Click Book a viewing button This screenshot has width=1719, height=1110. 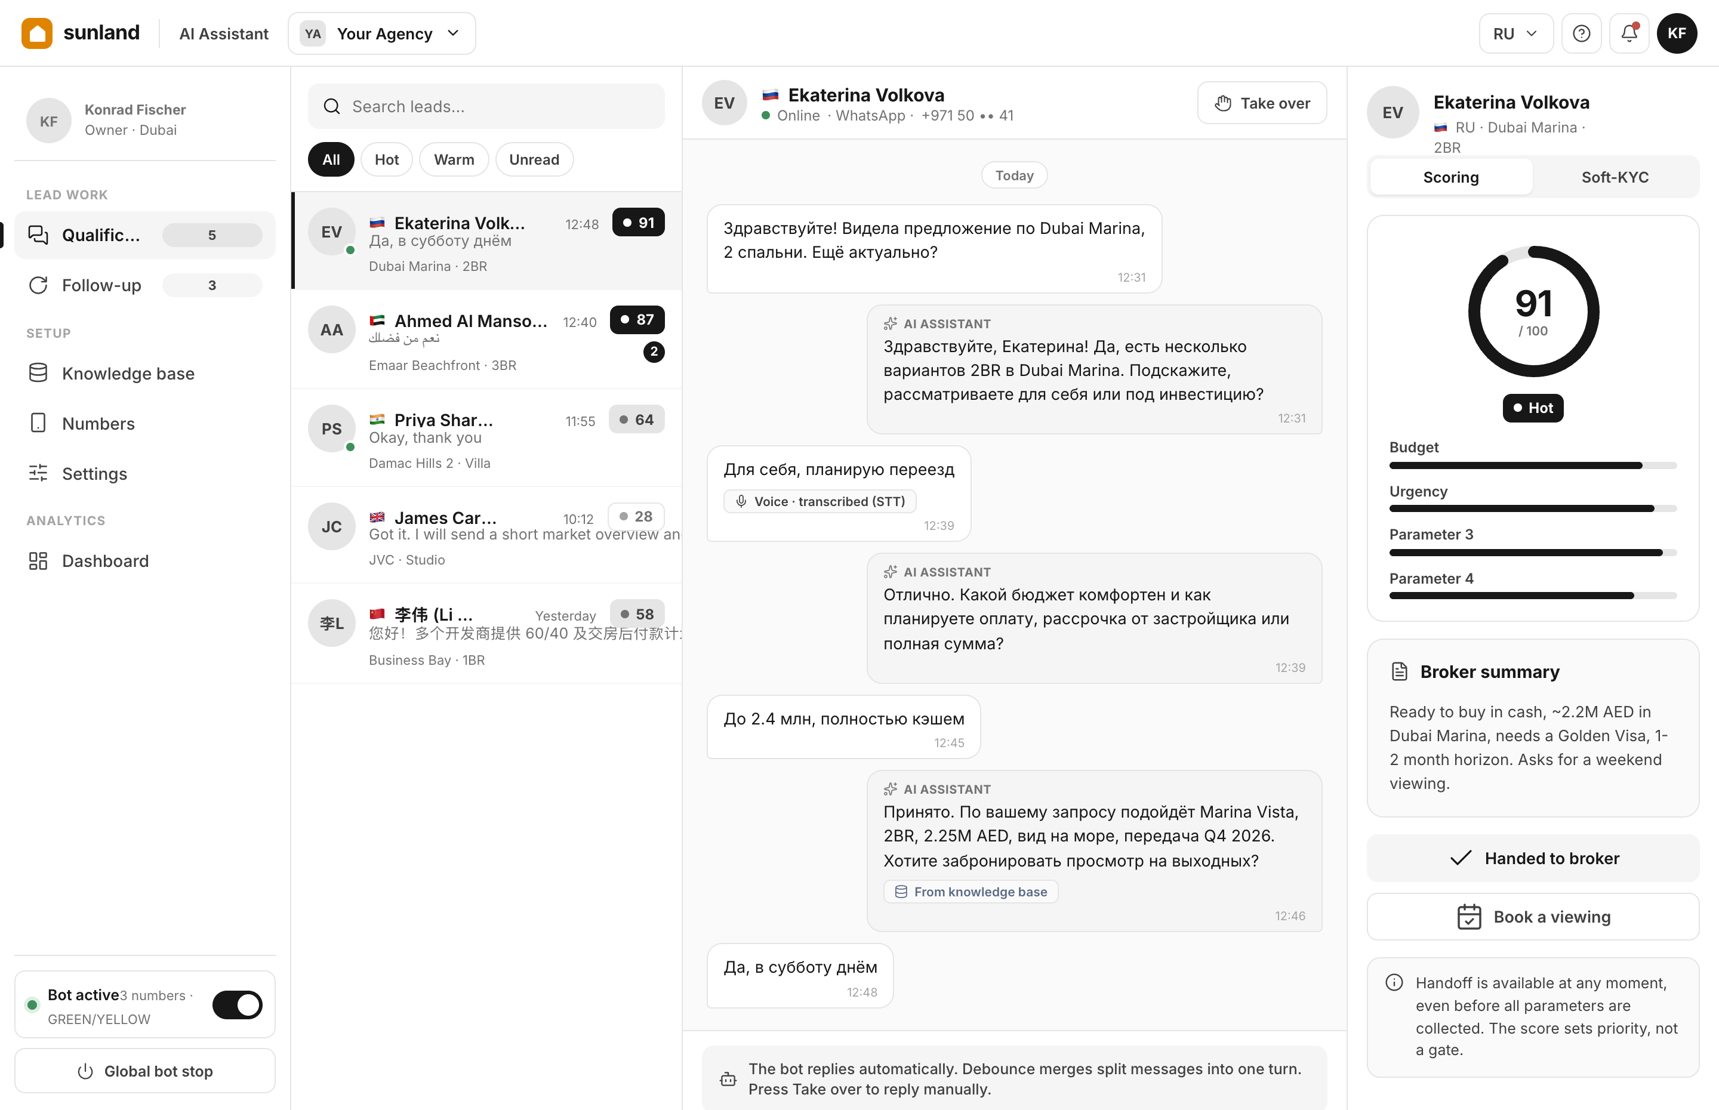(1533, 917)
